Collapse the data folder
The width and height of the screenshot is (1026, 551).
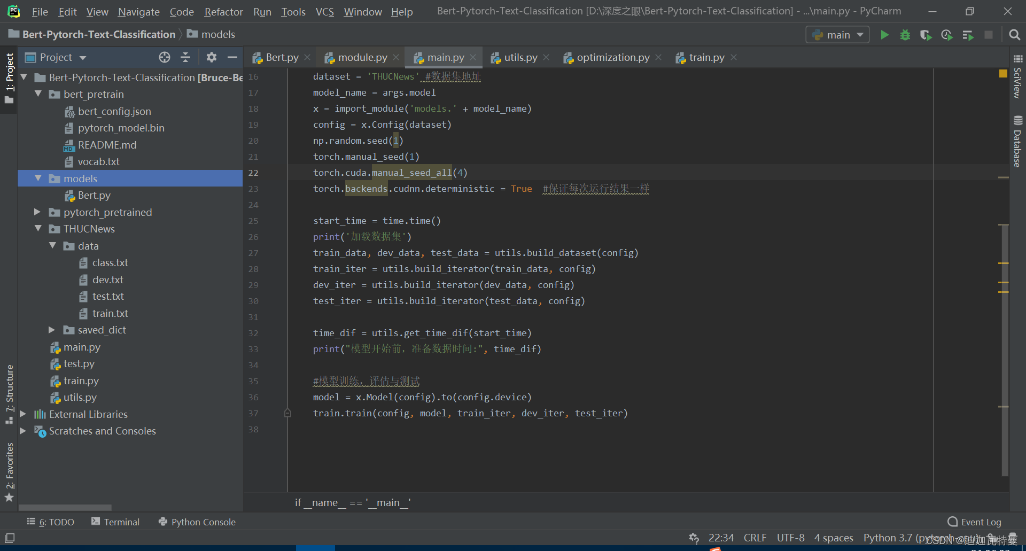pyautogui.click(x=52, y=245)
